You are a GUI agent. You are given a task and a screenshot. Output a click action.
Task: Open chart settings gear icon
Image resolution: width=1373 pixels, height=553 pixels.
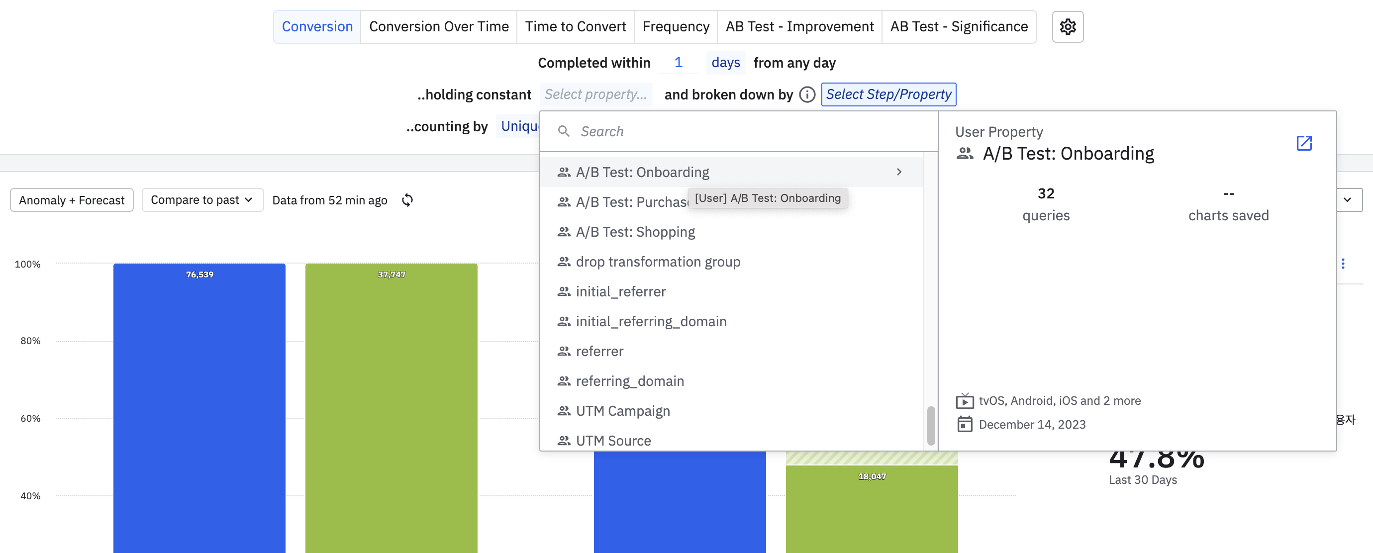1067,27
